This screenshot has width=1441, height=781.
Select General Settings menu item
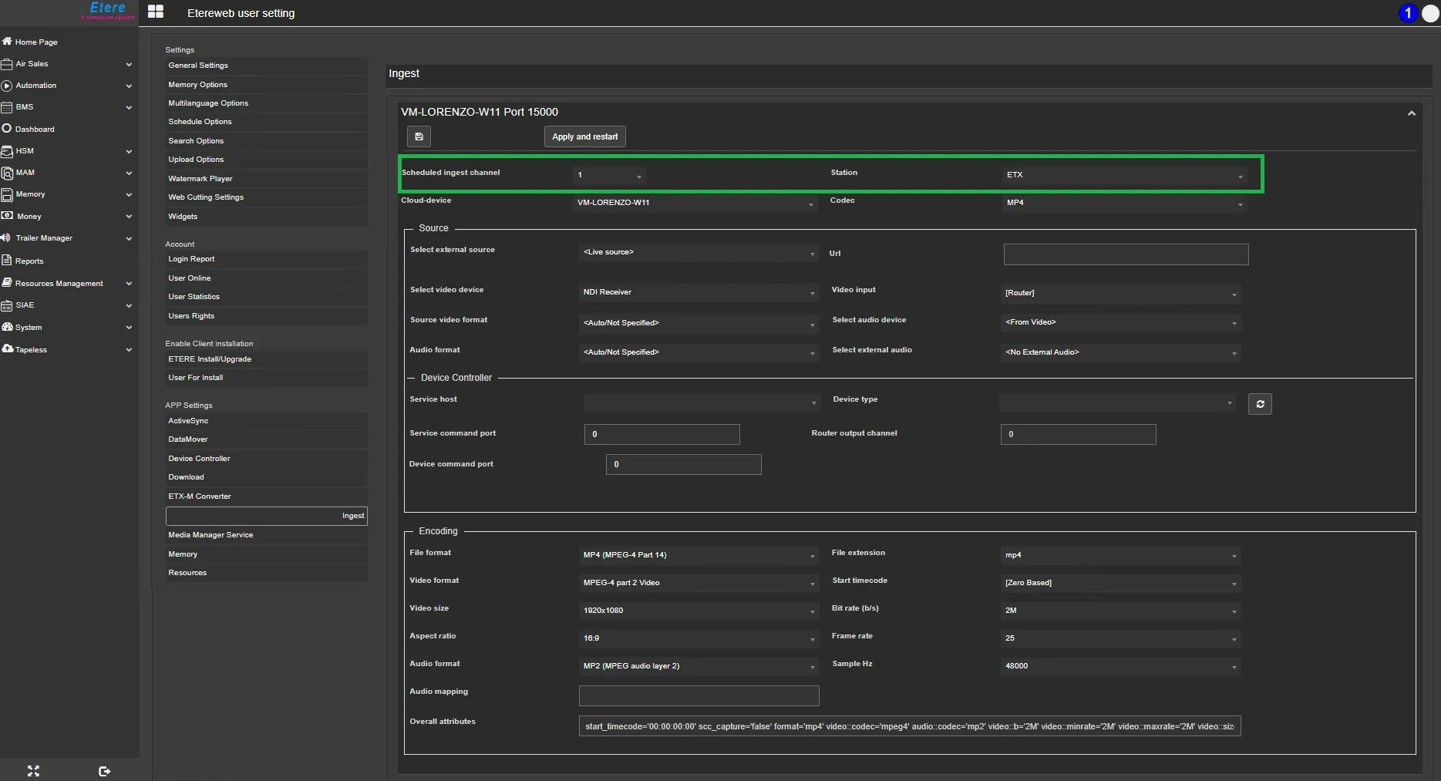[198, 66]
